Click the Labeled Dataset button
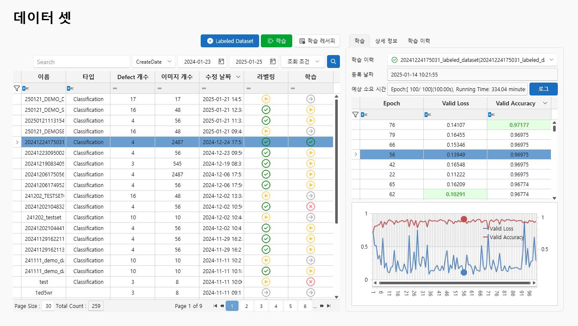This screenshot has height=326, width=578. 229,41
